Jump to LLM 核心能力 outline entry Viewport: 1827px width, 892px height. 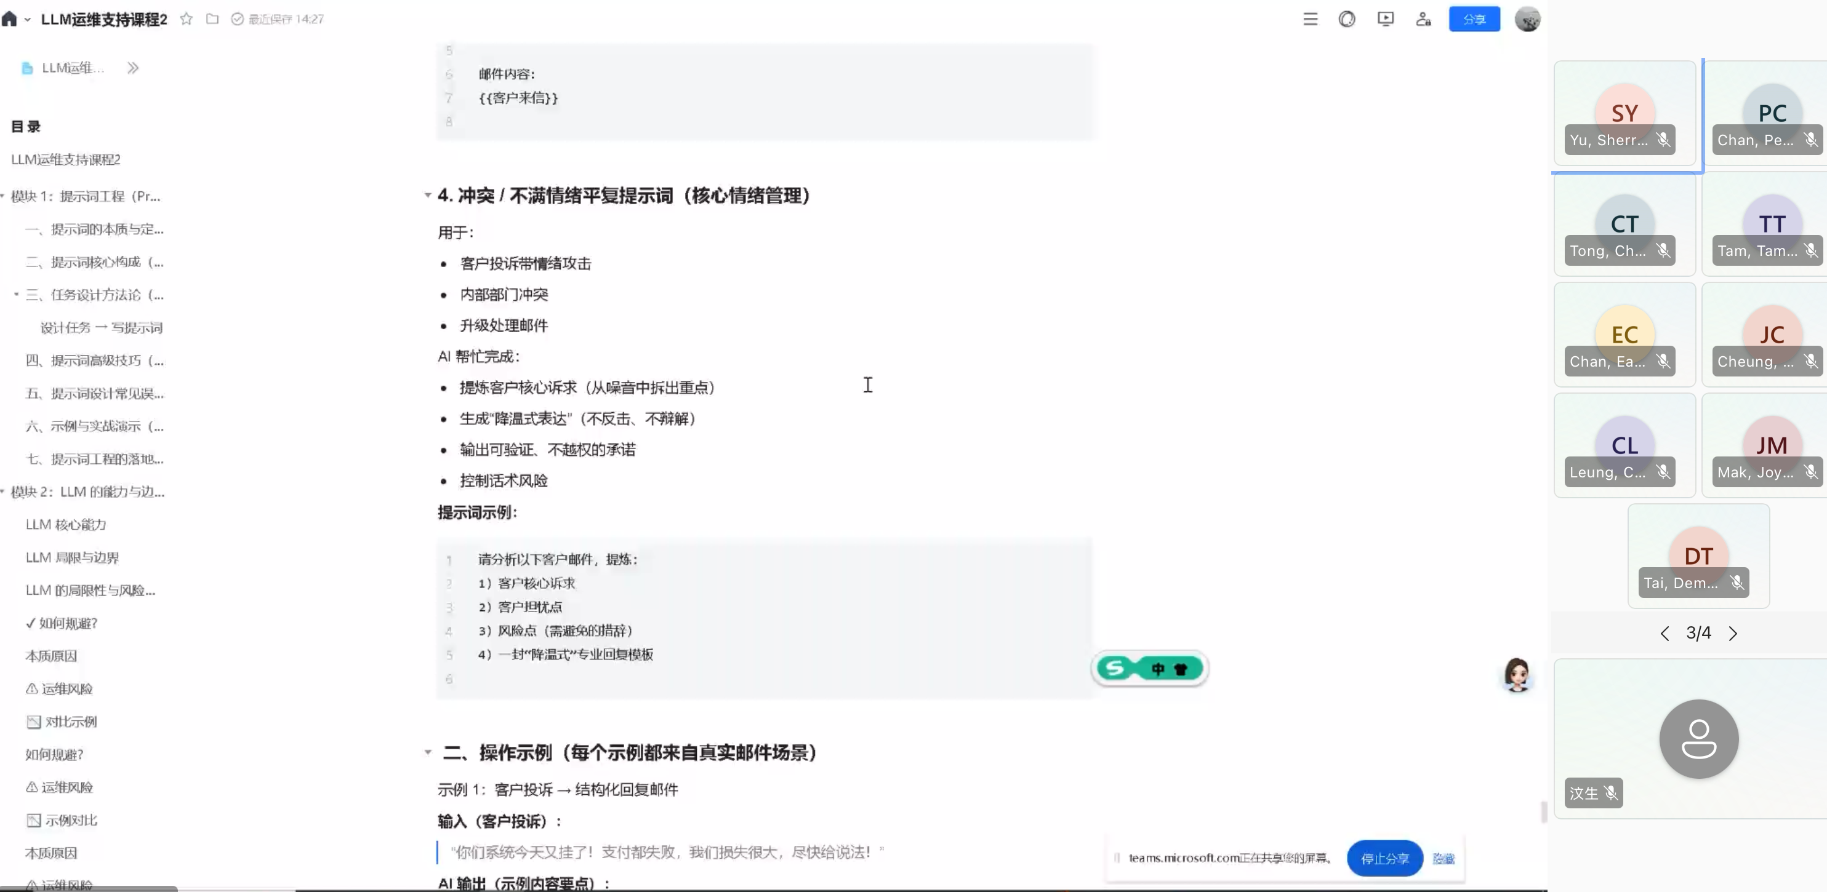[66, 525]
